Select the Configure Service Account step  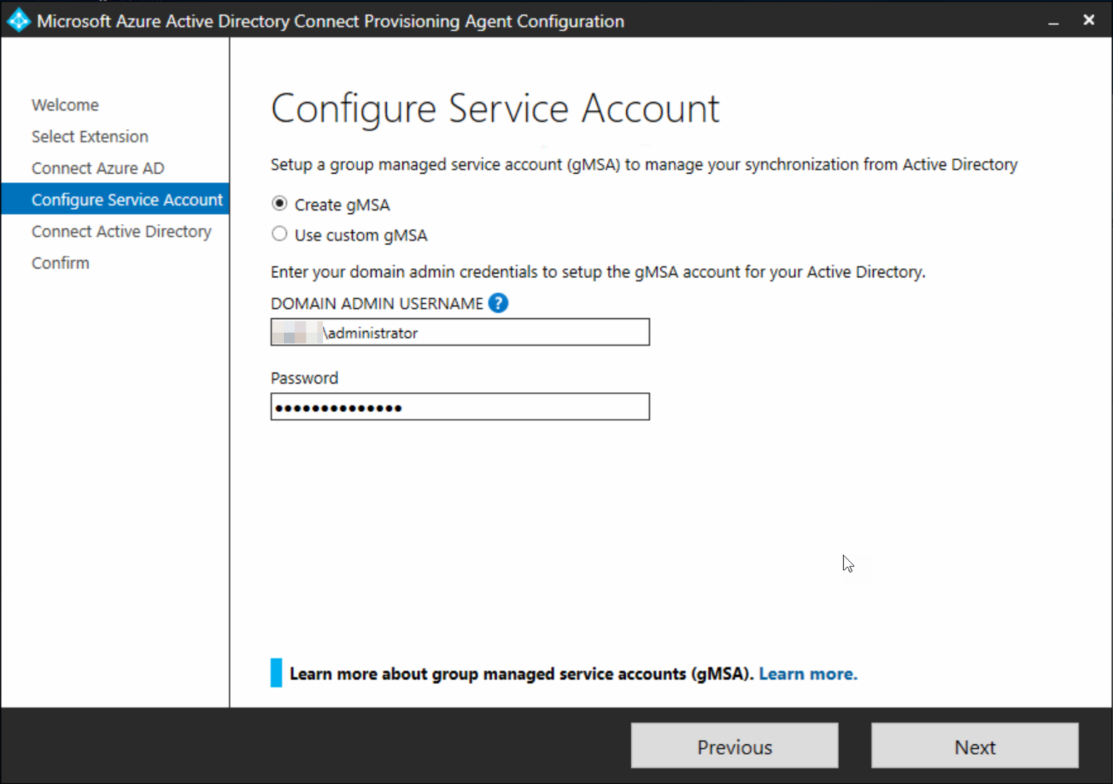[127, 199]
